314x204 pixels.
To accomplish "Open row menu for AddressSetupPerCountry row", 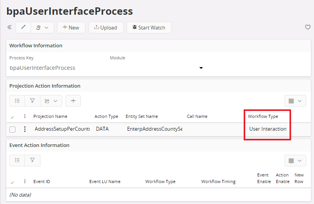I will 25,129.
